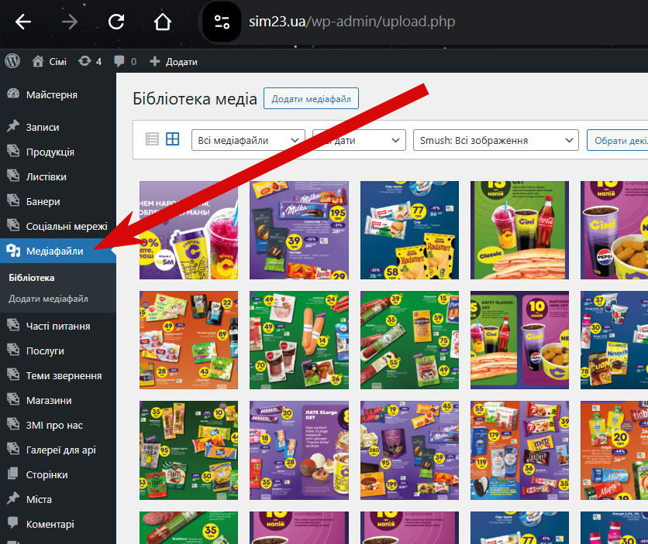The height and width of the screenshot is (544, 648).
Task: Open Бібліотека submenu link
Action: point(32,278)
